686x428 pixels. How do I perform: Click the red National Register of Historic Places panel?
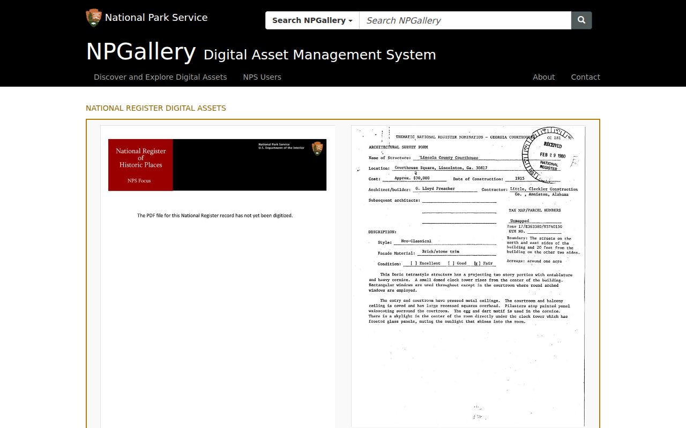coord(140,165)
